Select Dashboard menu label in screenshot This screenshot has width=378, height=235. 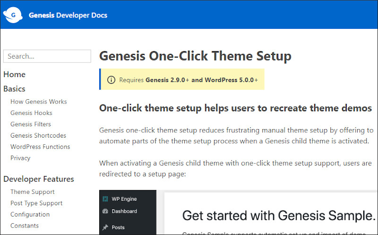(124, 211)
